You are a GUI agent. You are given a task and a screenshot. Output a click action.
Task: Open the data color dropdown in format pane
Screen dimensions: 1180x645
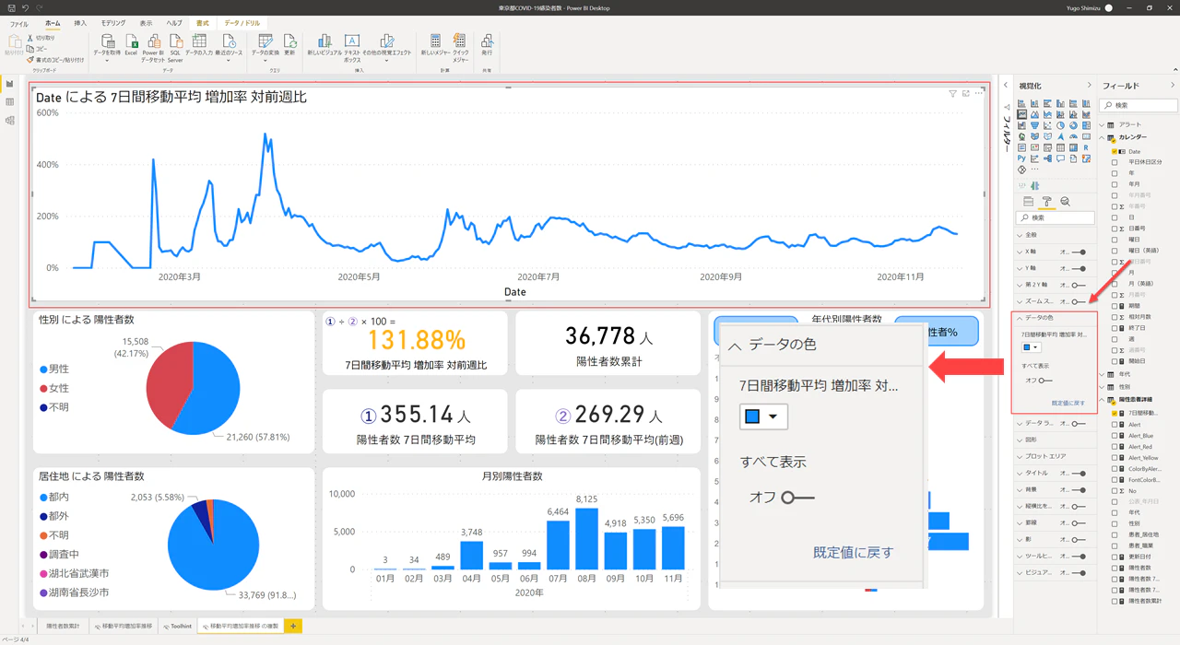click(x=1031, y=347)
